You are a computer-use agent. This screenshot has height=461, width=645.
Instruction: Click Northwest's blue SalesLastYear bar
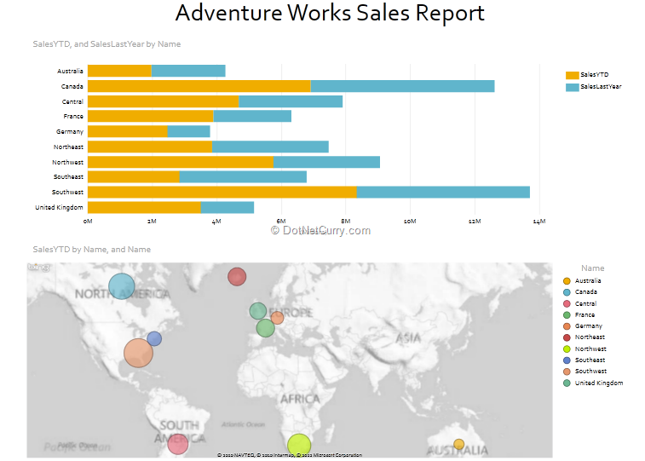pos(326,162)
